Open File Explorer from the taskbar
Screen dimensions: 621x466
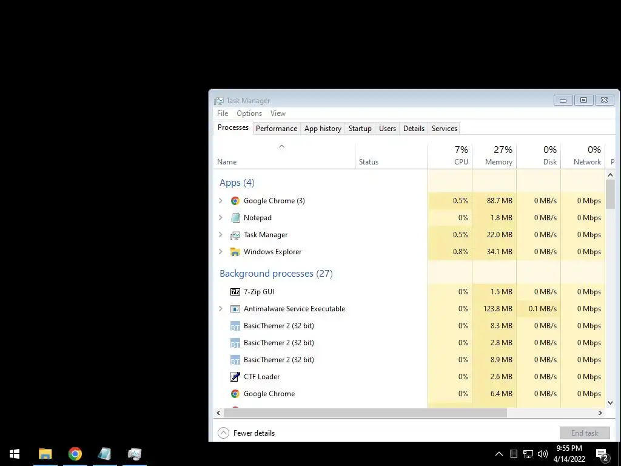point(45,454)
